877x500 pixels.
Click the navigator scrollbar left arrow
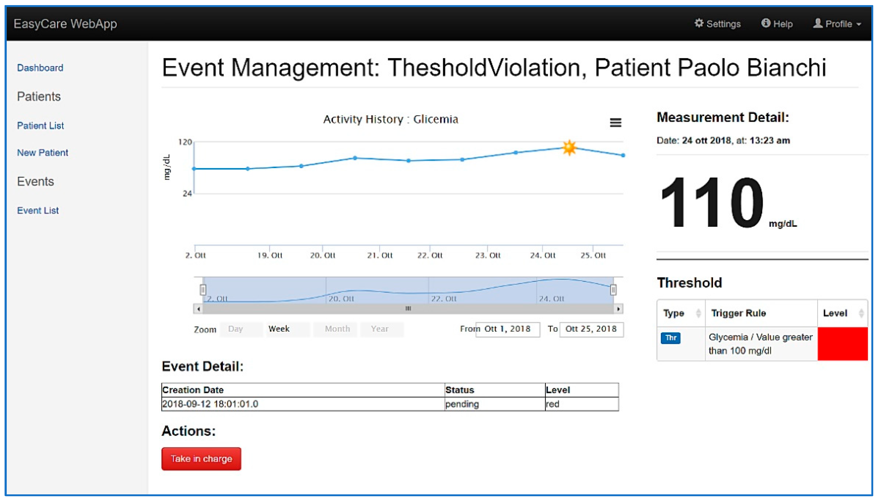pyautogui.click(x=198, y=309)
